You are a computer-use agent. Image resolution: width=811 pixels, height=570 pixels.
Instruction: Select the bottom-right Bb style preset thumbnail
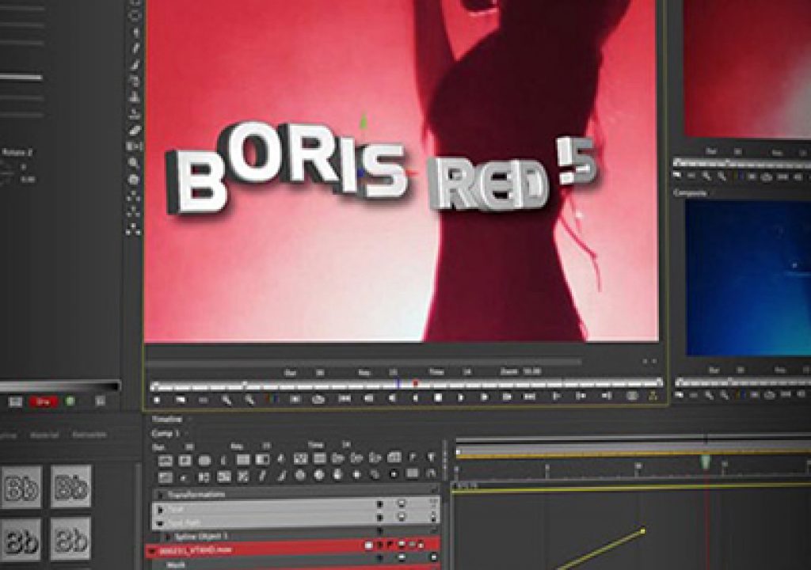point(70,538)
